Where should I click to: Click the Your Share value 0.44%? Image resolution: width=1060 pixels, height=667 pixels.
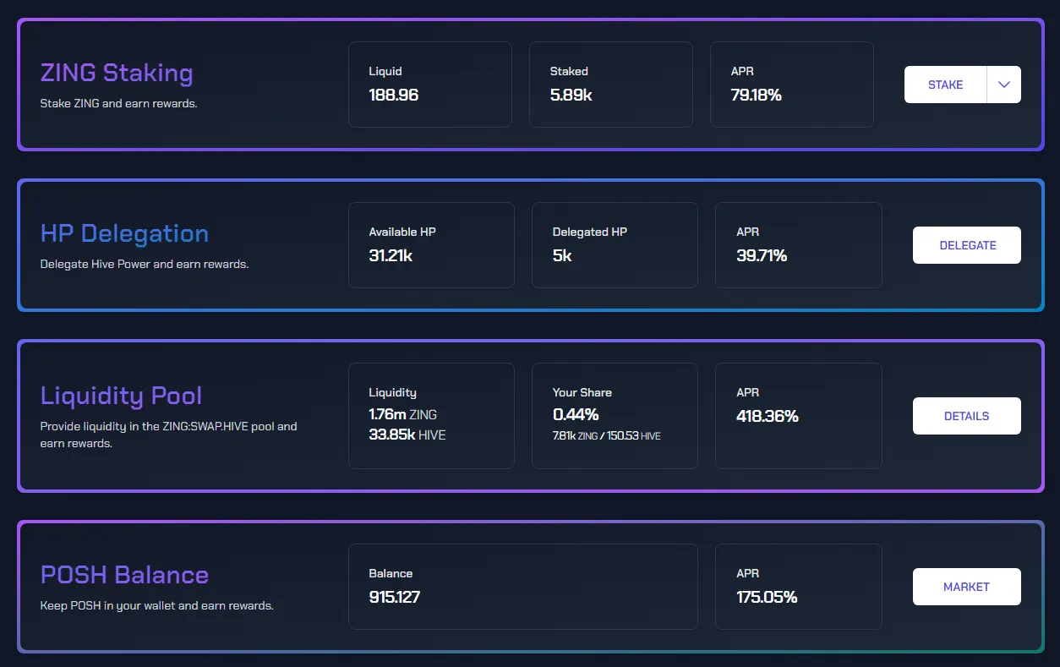coord(576,414)
